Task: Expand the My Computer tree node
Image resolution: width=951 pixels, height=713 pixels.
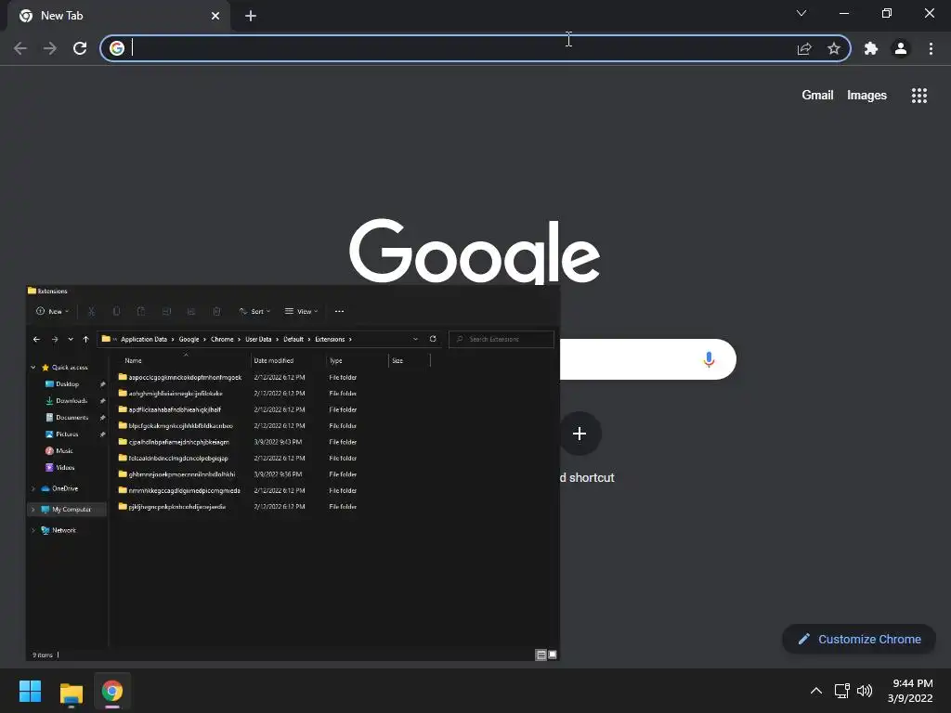Action: coord(33,510)
